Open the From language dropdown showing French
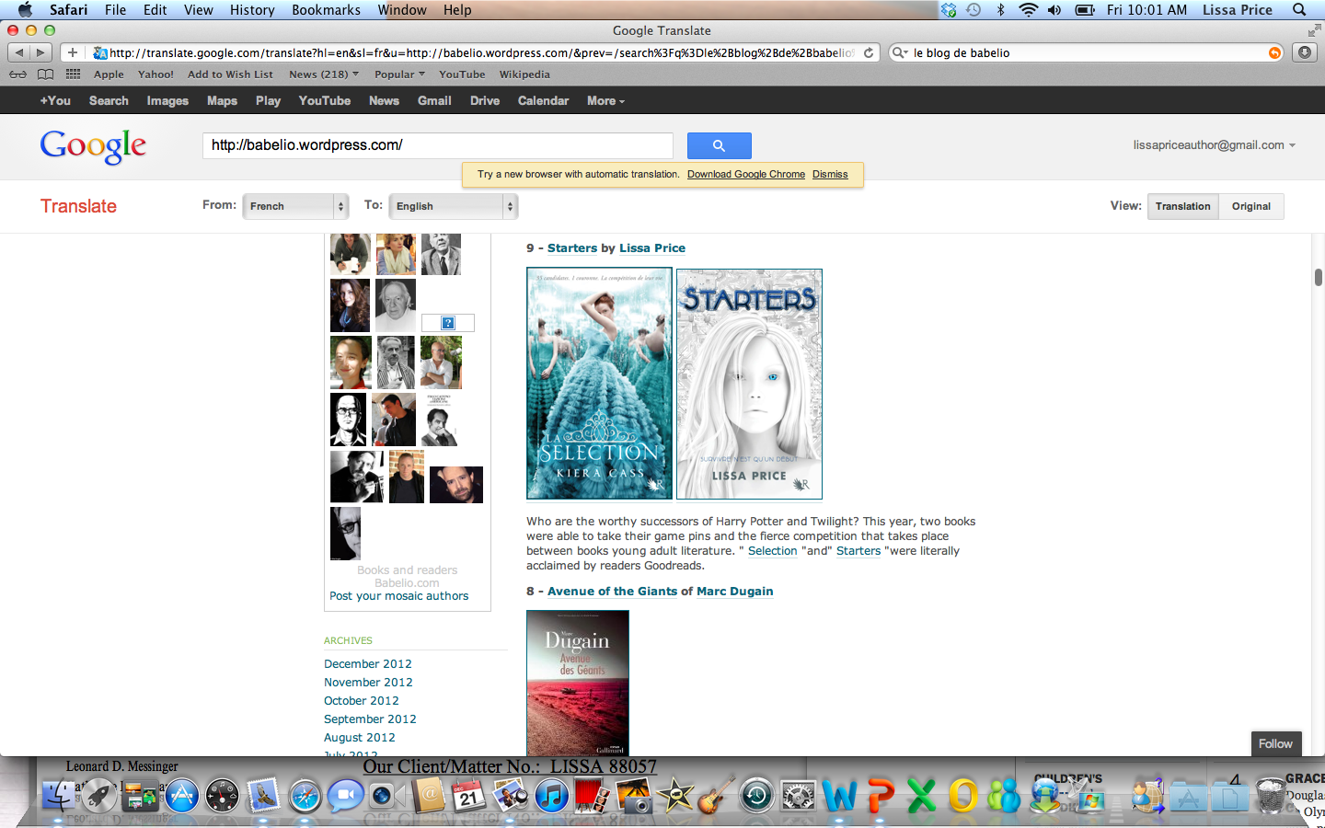 [x=295, y=206]
